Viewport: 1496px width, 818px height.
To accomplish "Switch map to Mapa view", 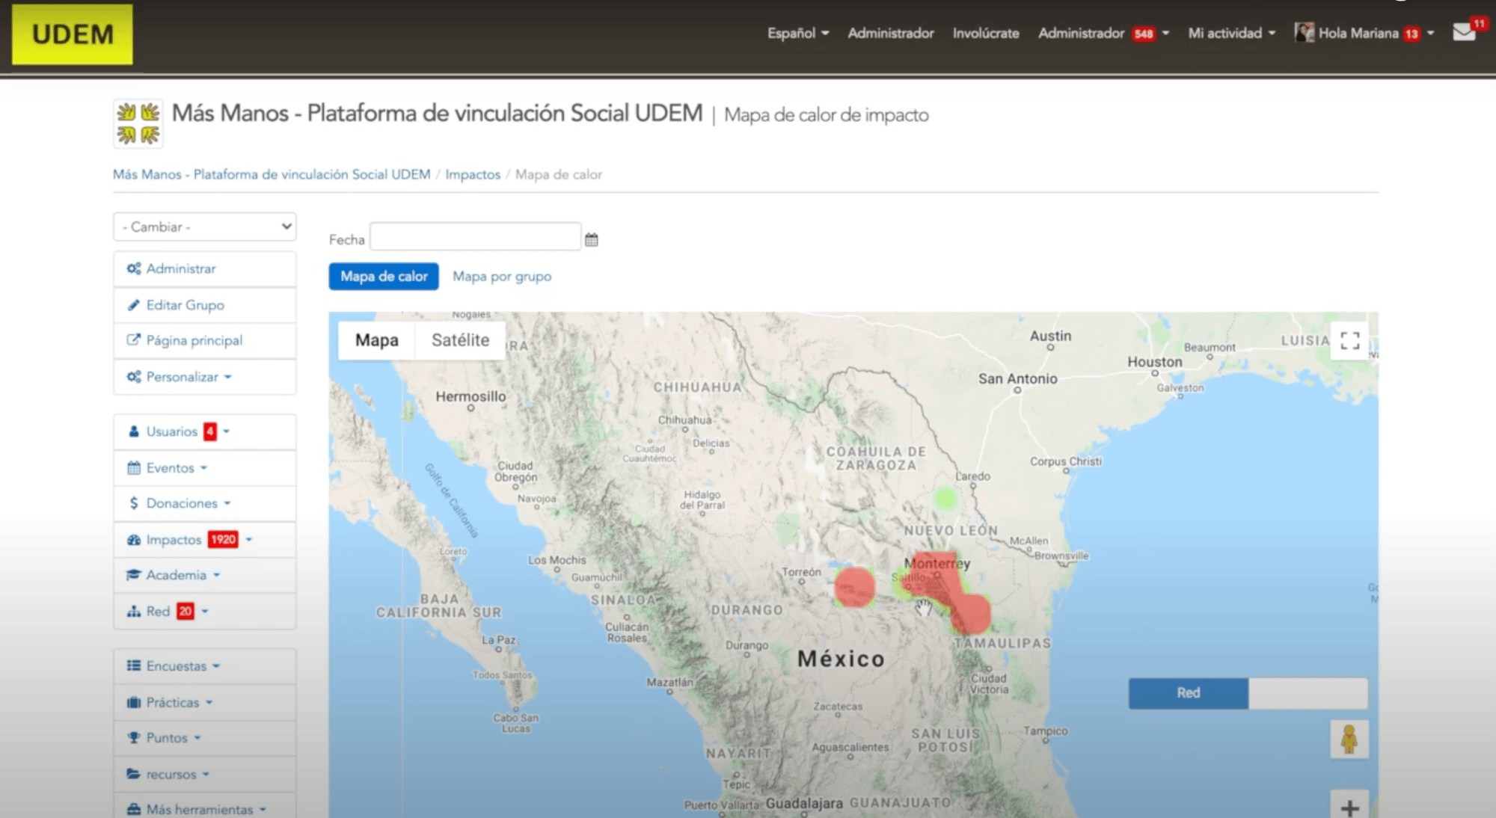I will click(x=376, y=340).
